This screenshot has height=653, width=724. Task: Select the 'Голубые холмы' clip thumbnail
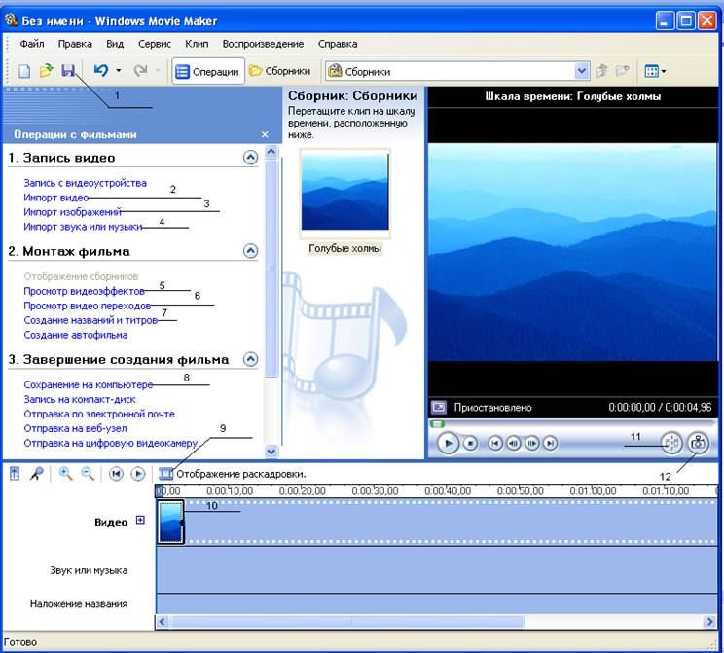(x=345, y=194)
